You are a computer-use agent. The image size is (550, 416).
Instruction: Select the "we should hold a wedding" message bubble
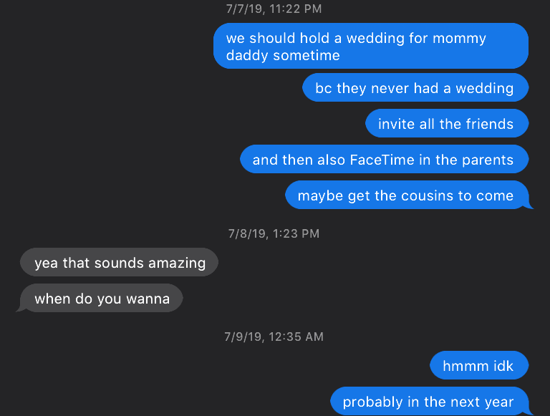[370, 46]
